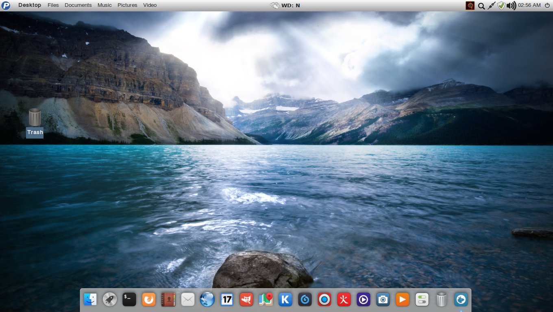Launch the blue K app icon

coord(285,300)
